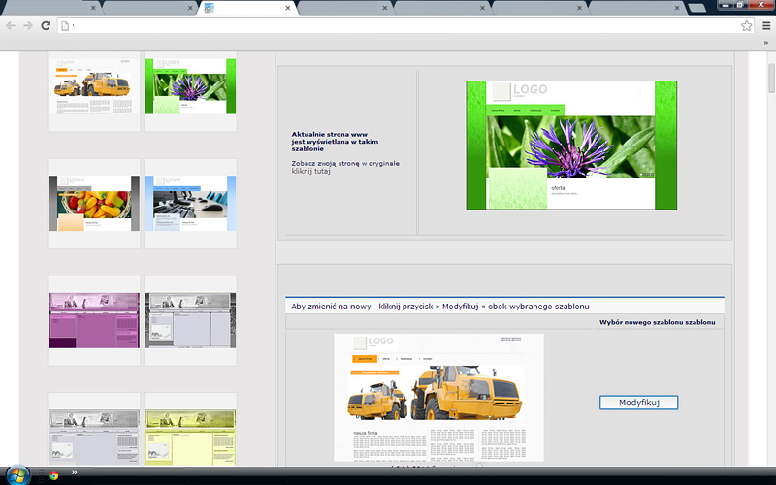Follow the 'kliknij tutaj' link
Image resolution: width=776 pixels, height=485 pixels.
point(311,171)
